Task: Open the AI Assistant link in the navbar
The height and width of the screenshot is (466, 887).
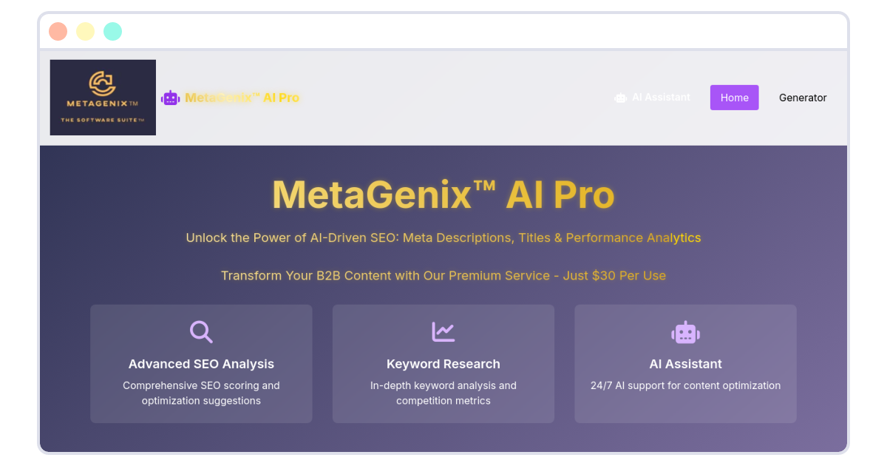Action: (661, 98)
